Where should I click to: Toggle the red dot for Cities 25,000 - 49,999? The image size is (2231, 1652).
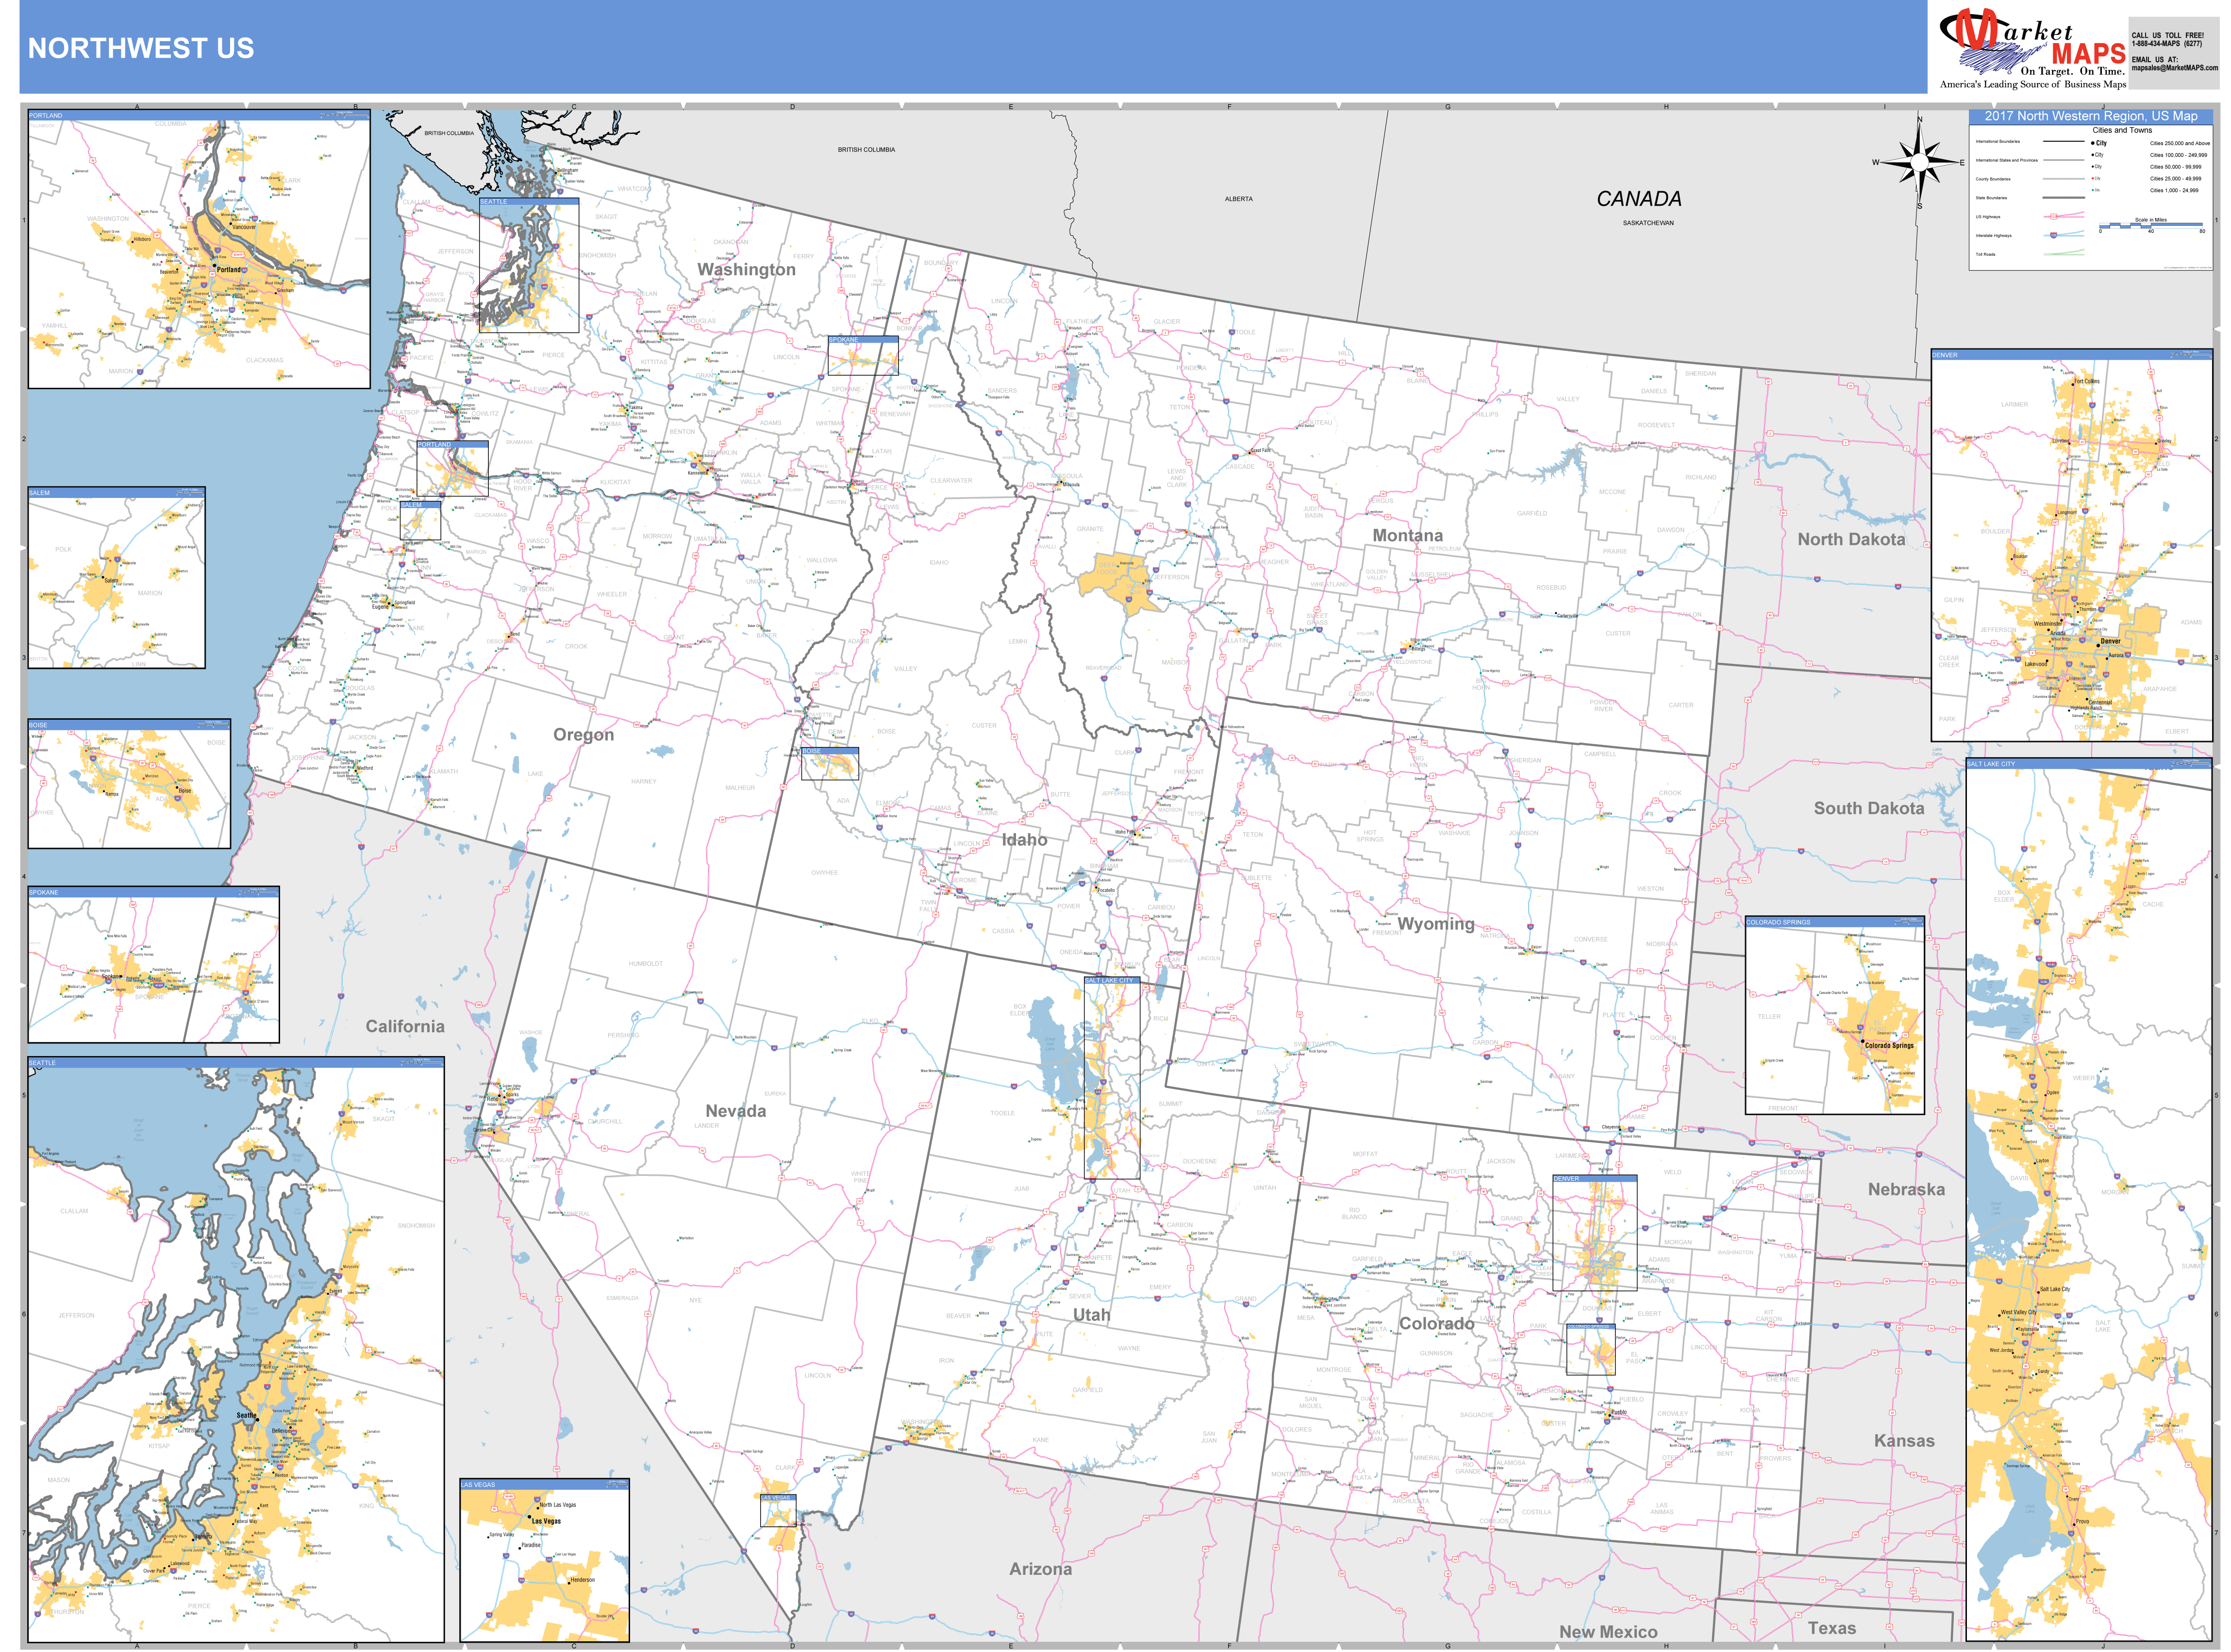[2092, 178]
